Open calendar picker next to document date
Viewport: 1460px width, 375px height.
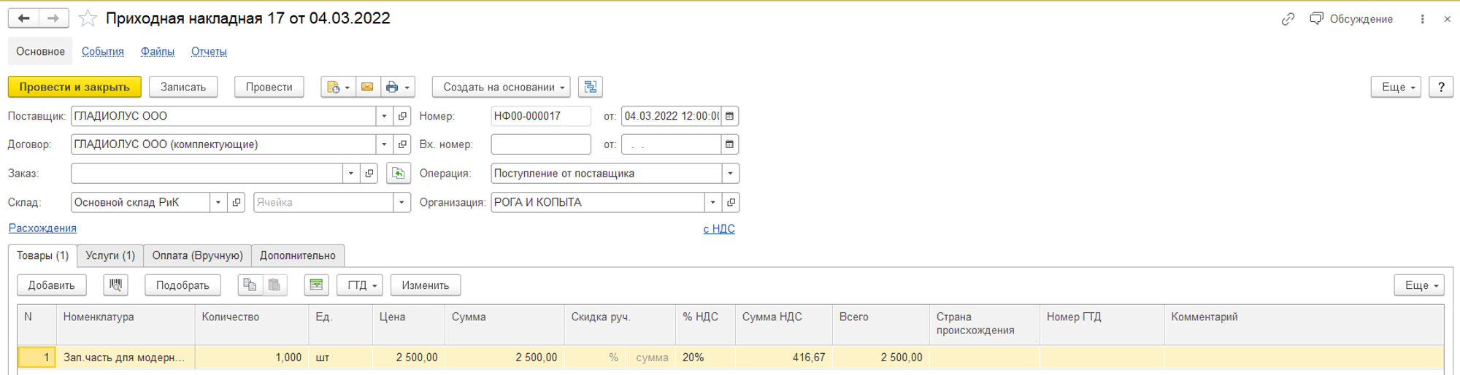pos(729,116)
